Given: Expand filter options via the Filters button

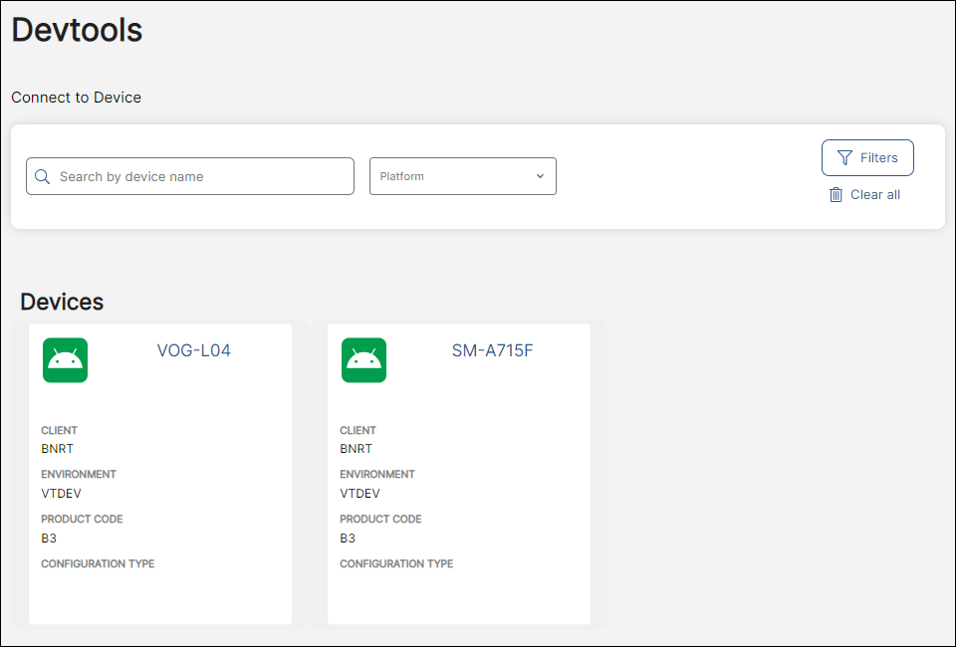Looking at the screenshot, I should point(867,157).
